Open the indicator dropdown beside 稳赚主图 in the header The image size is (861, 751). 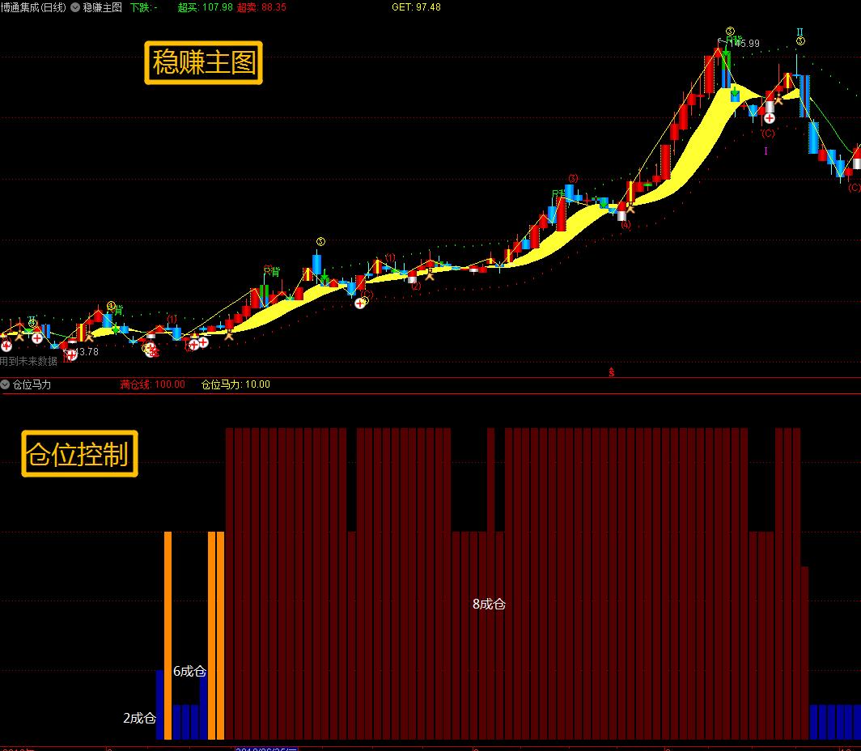[74, 7]
